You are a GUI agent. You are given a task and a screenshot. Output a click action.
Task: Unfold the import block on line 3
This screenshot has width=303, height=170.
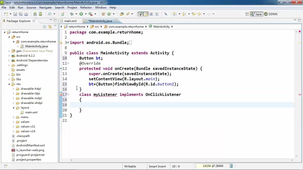pos(68,42)
